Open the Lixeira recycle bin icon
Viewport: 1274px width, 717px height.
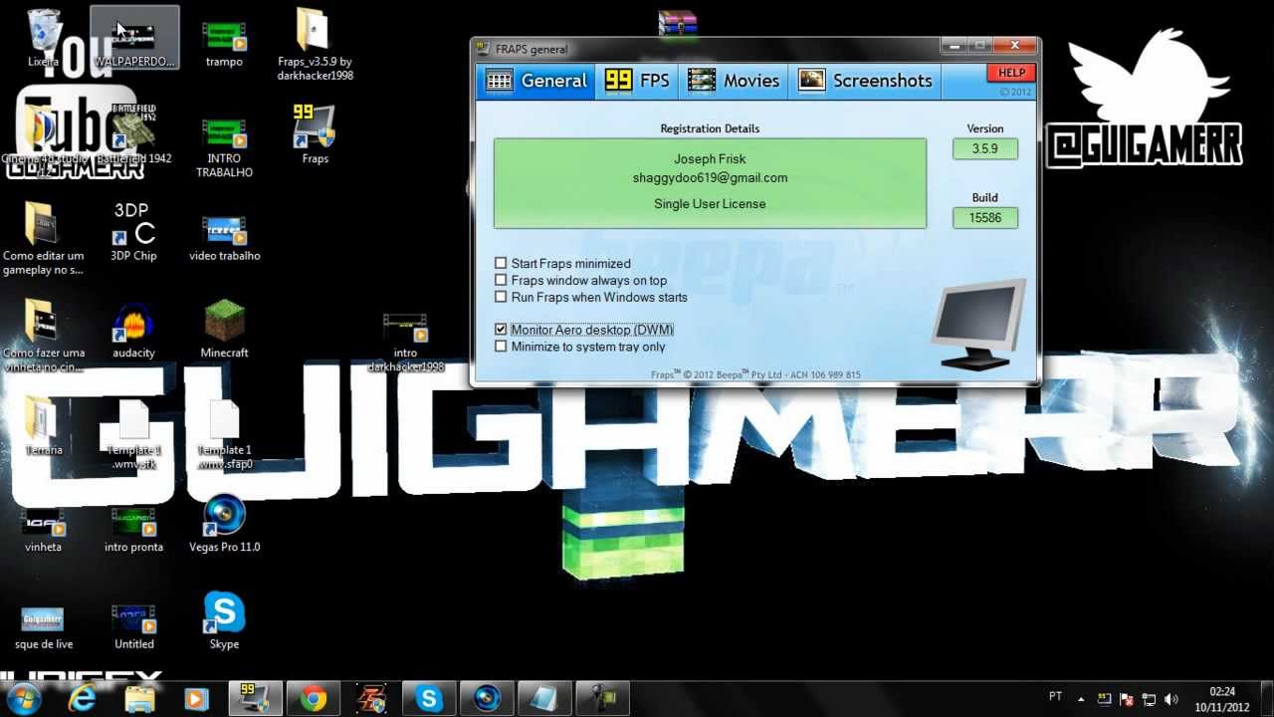tap(44, 38)
